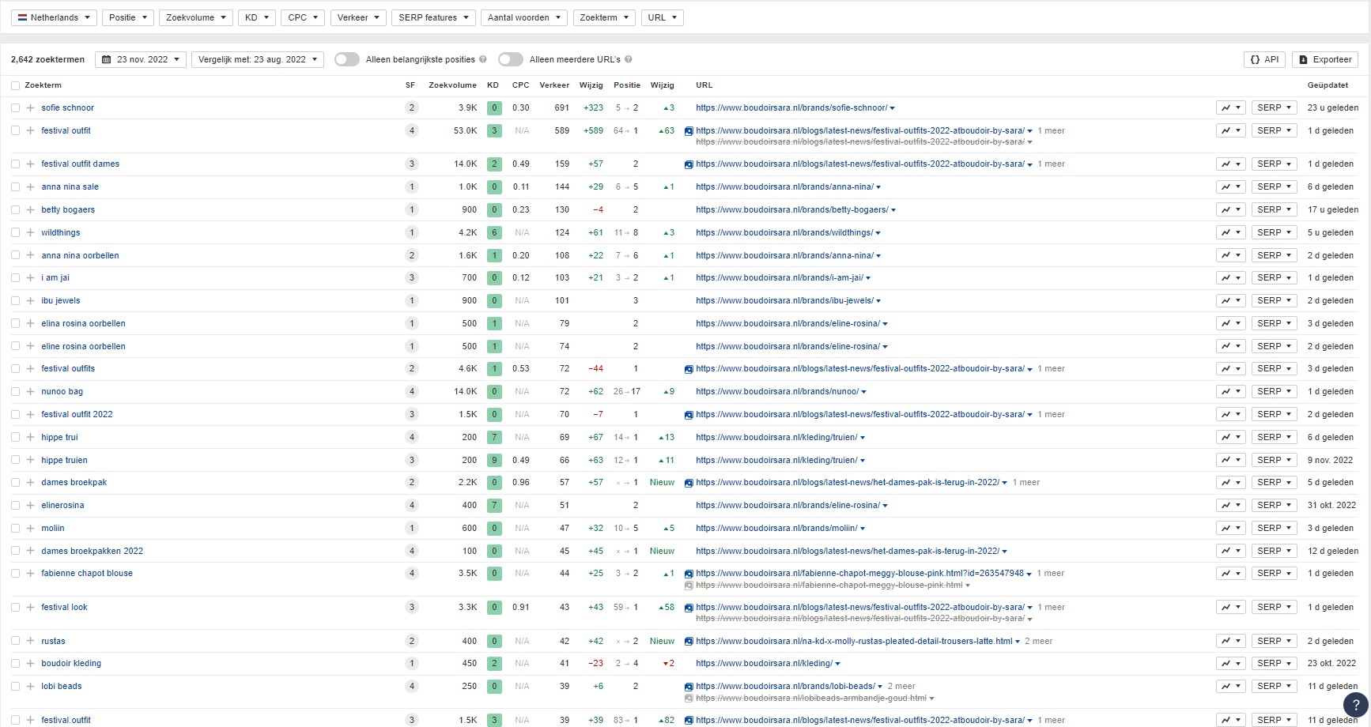1371x727 pixels.
Task: Click SERP feature icon on festival outfit dames URL
Action: (689, 164)
